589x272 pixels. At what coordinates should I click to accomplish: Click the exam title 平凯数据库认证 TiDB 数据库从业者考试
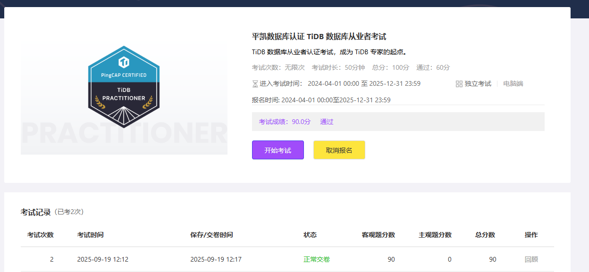coord(319,37)
